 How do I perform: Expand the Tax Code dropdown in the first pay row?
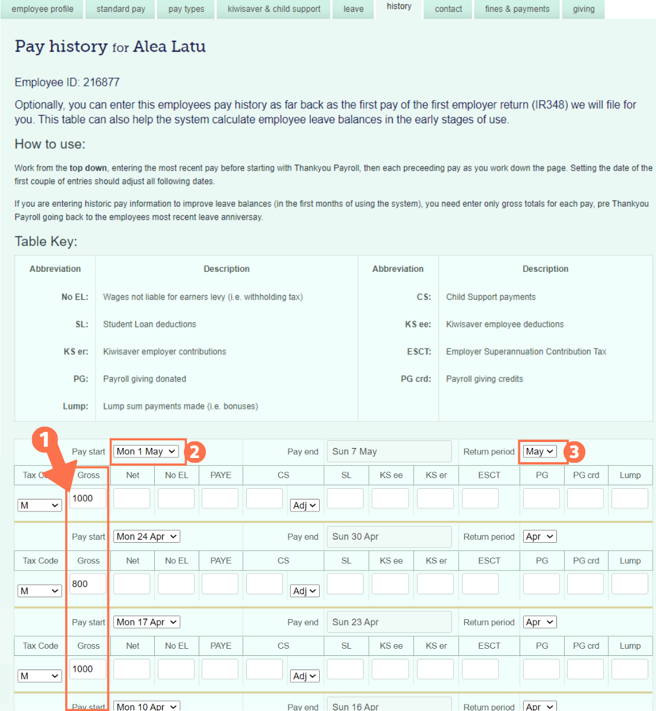[x=39, y=505]
